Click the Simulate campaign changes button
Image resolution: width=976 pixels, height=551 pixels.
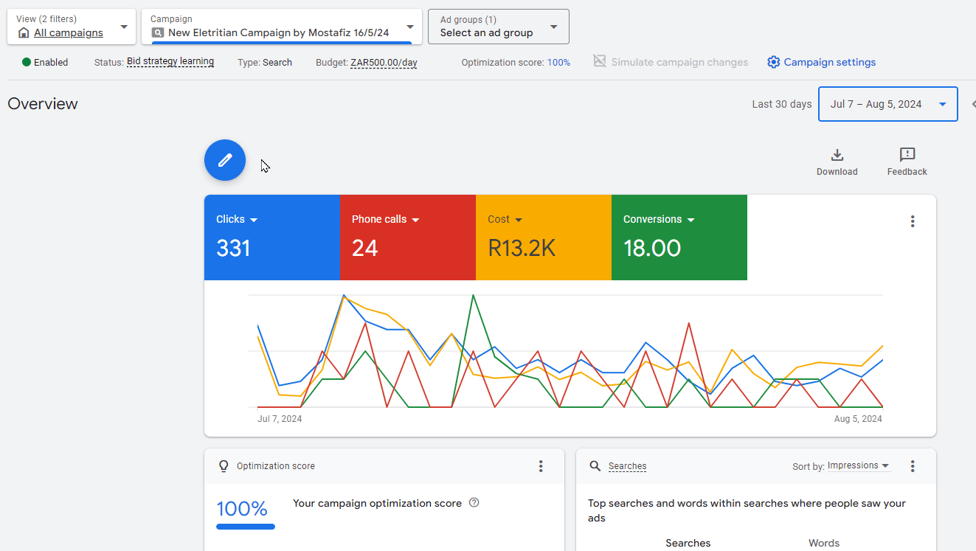click(671, 63)
